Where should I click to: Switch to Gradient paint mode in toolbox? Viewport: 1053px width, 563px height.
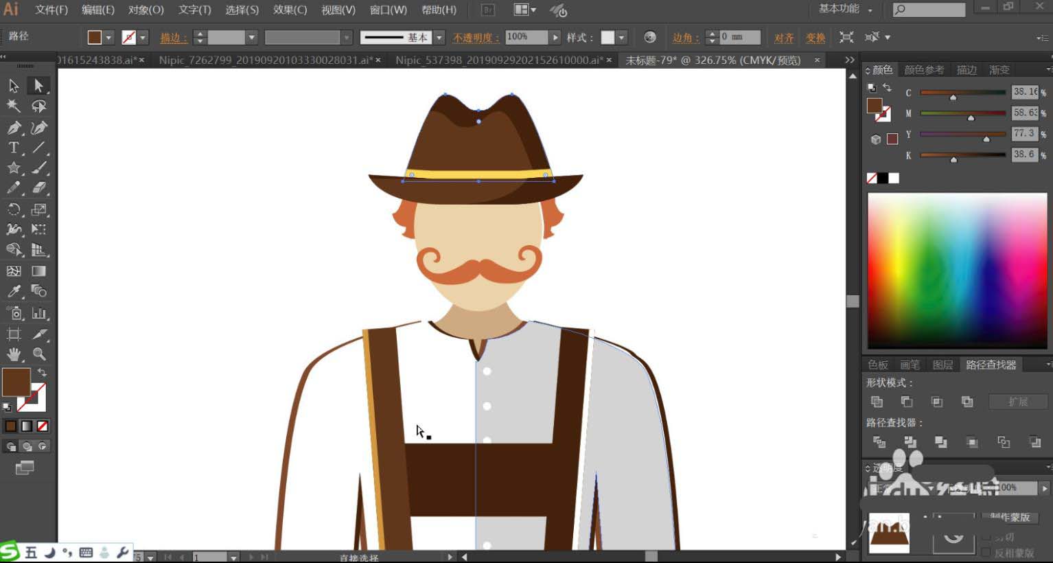[27, 426]
